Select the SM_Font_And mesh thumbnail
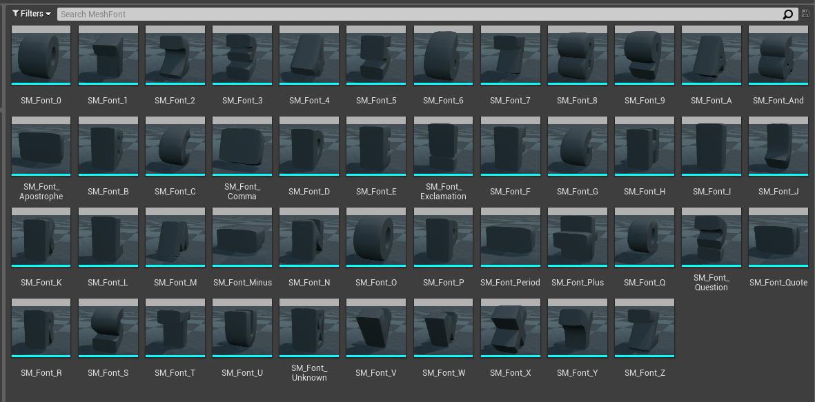Viewport: 815px width, 402px height. click(778, 55)
